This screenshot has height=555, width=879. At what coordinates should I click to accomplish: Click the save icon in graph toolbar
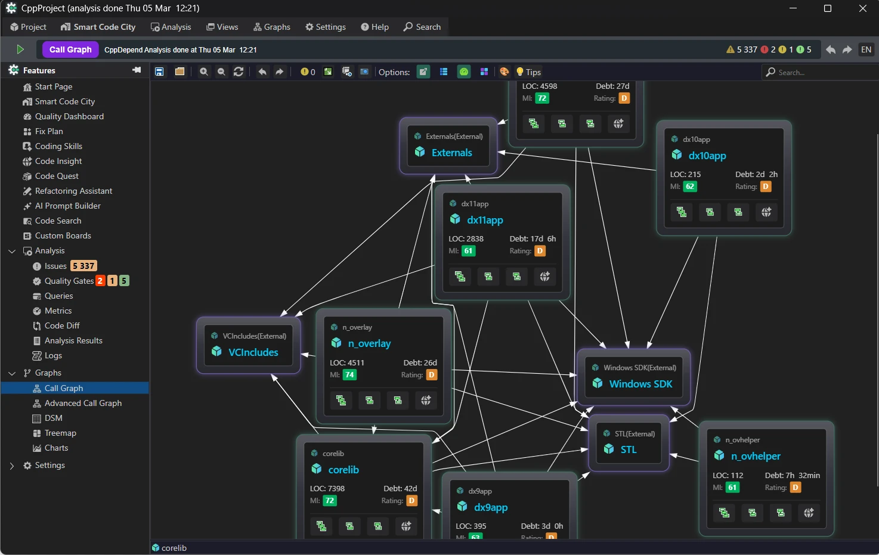coord(159,72)
